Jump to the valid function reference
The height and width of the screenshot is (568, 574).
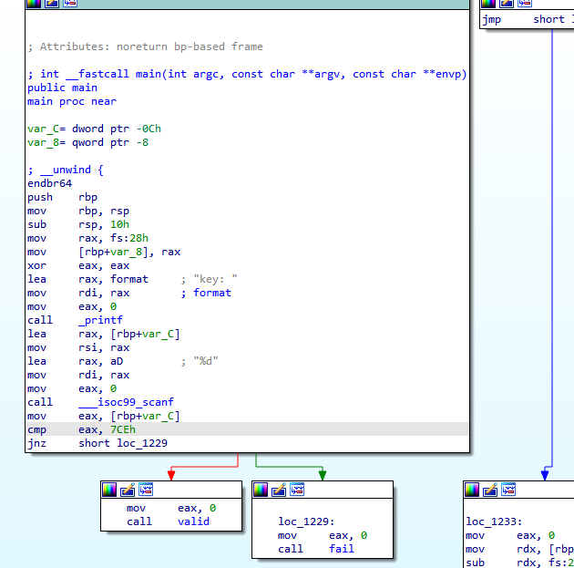pyautogui.click(x=194, y=522)
